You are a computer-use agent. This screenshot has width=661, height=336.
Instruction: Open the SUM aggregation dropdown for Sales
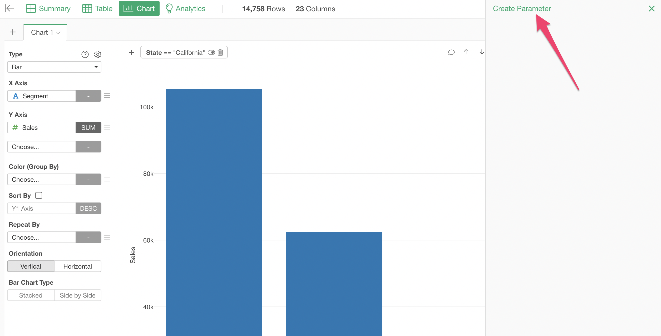coord(88,127)
